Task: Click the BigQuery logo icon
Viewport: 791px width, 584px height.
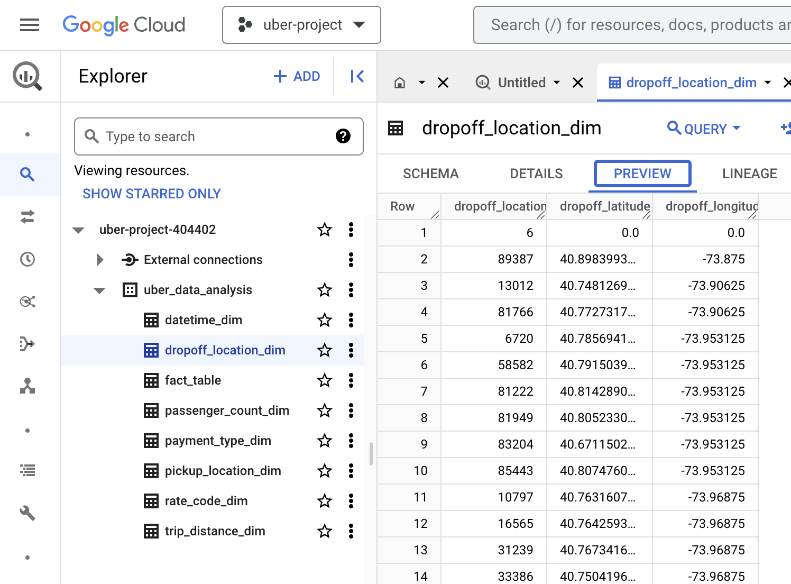Action: 27,76
